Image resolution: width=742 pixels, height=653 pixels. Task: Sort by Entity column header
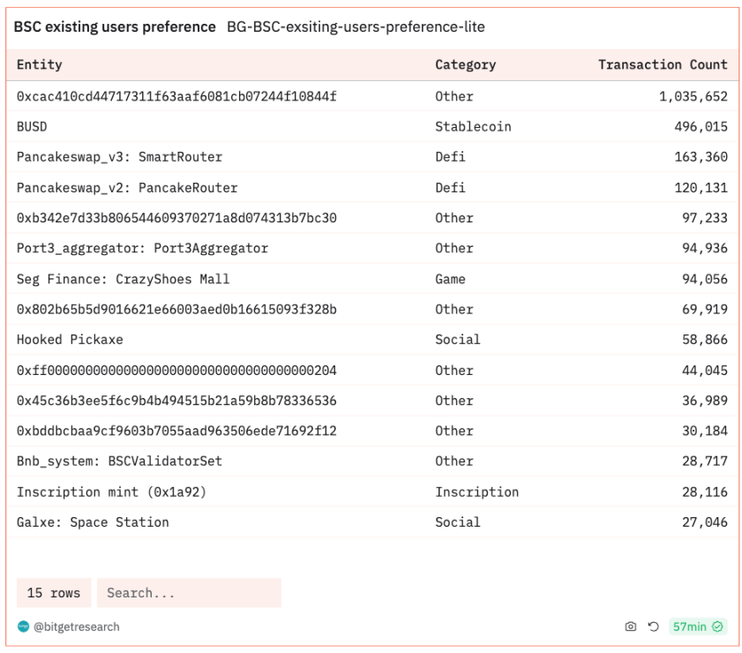pos(40,64)
